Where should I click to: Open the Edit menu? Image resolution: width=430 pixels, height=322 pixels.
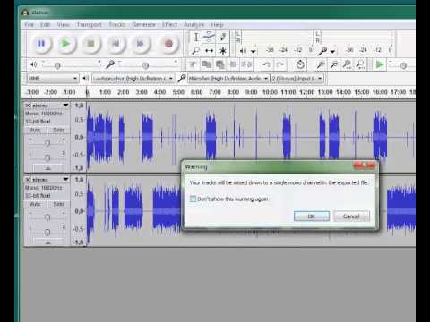[45, 24]
